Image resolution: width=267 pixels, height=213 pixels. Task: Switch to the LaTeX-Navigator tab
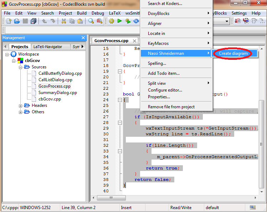click(47, 47)
